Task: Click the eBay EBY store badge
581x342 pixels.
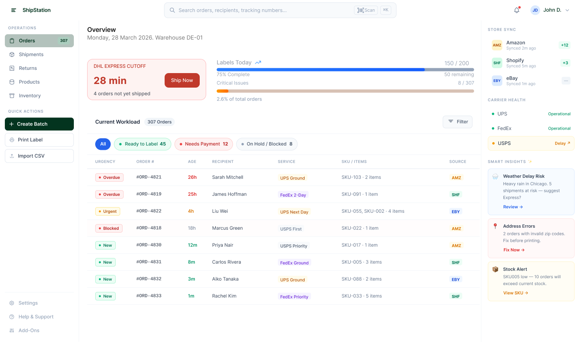Action: (x=497, y=81)
